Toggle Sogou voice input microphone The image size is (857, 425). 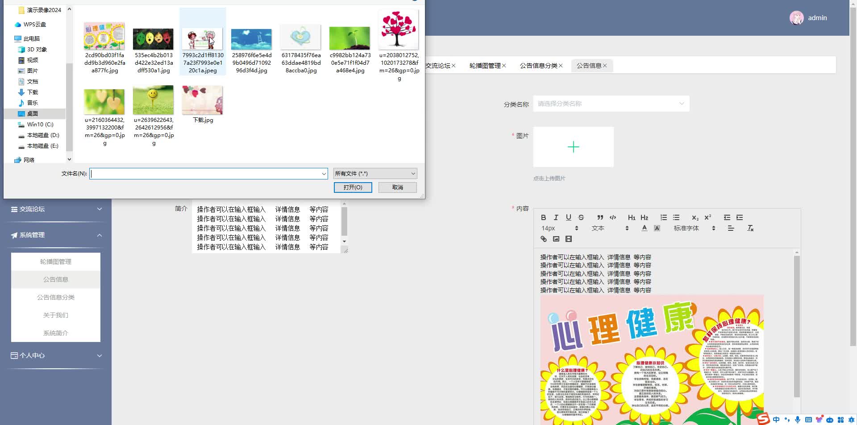coord(797,420)
